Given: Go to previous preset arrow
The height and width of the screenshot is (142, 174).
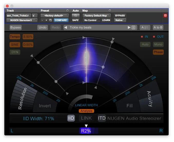Looking at the screenshot, I should 66,27.
